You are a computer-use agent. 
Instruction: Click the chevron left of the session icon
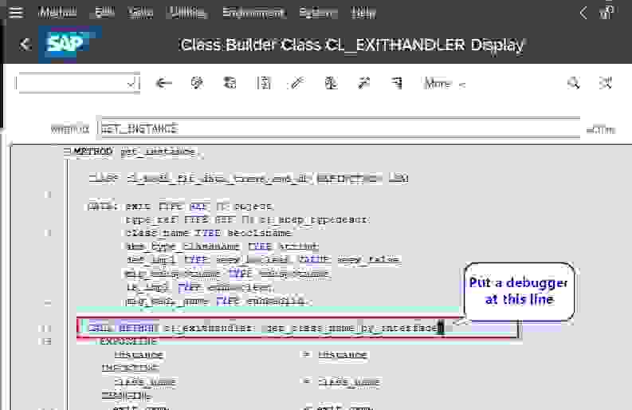[583, 13]
